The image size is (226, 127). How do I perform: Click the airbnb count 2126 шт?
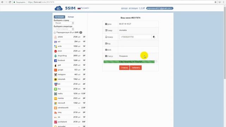(77, 37)
